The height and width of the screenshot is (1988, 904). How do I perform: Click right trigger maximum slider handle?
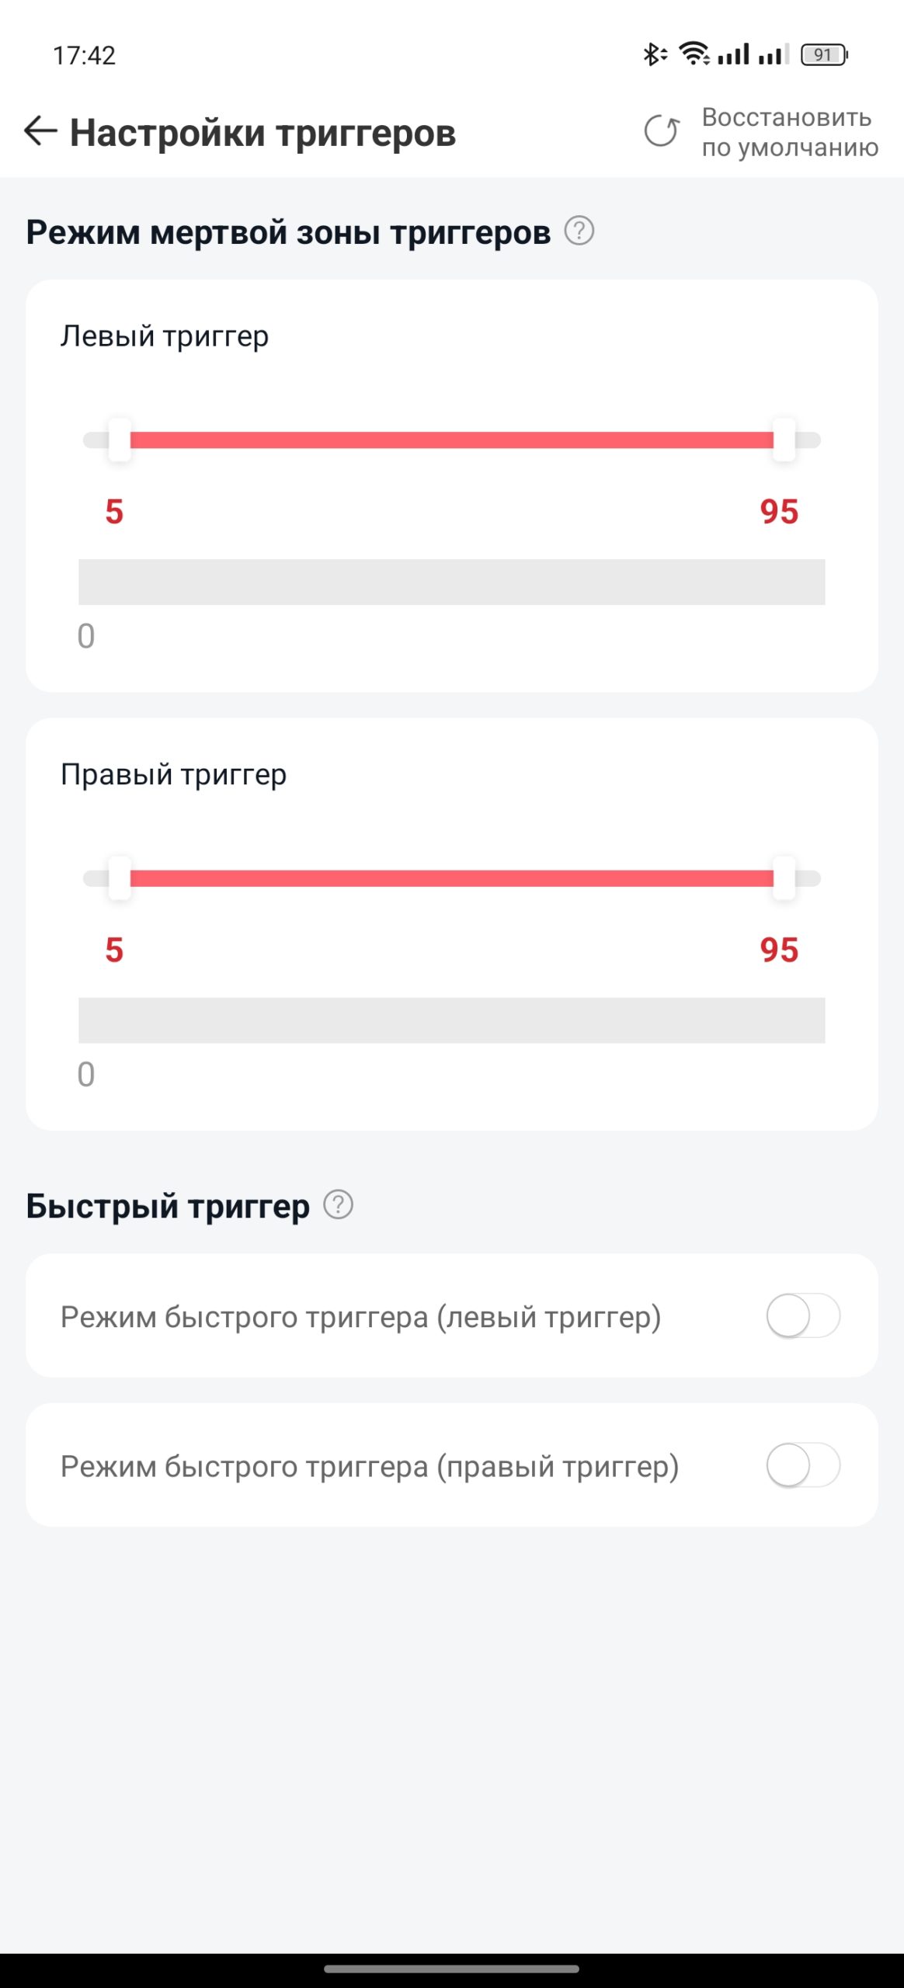[x=784, y=878]
